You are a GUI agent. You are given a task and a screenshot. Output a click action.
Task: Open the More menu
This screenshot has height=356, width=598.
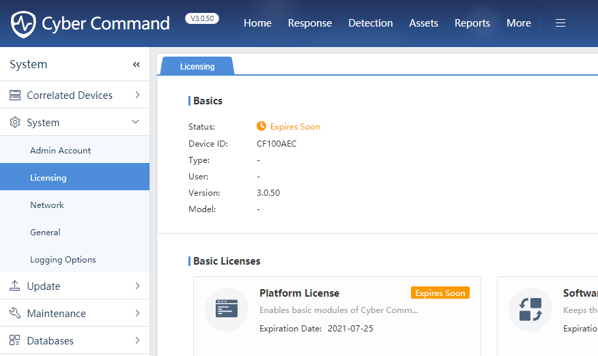pos(519,23)
